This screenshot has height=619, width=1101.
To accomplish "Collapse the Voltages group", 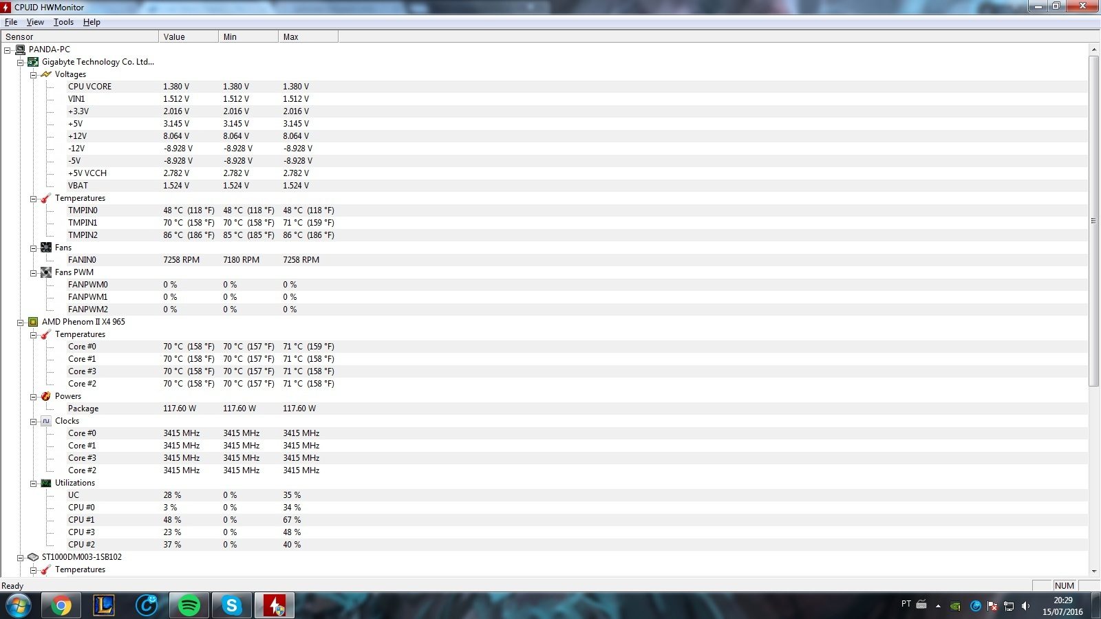I will 33,75.
